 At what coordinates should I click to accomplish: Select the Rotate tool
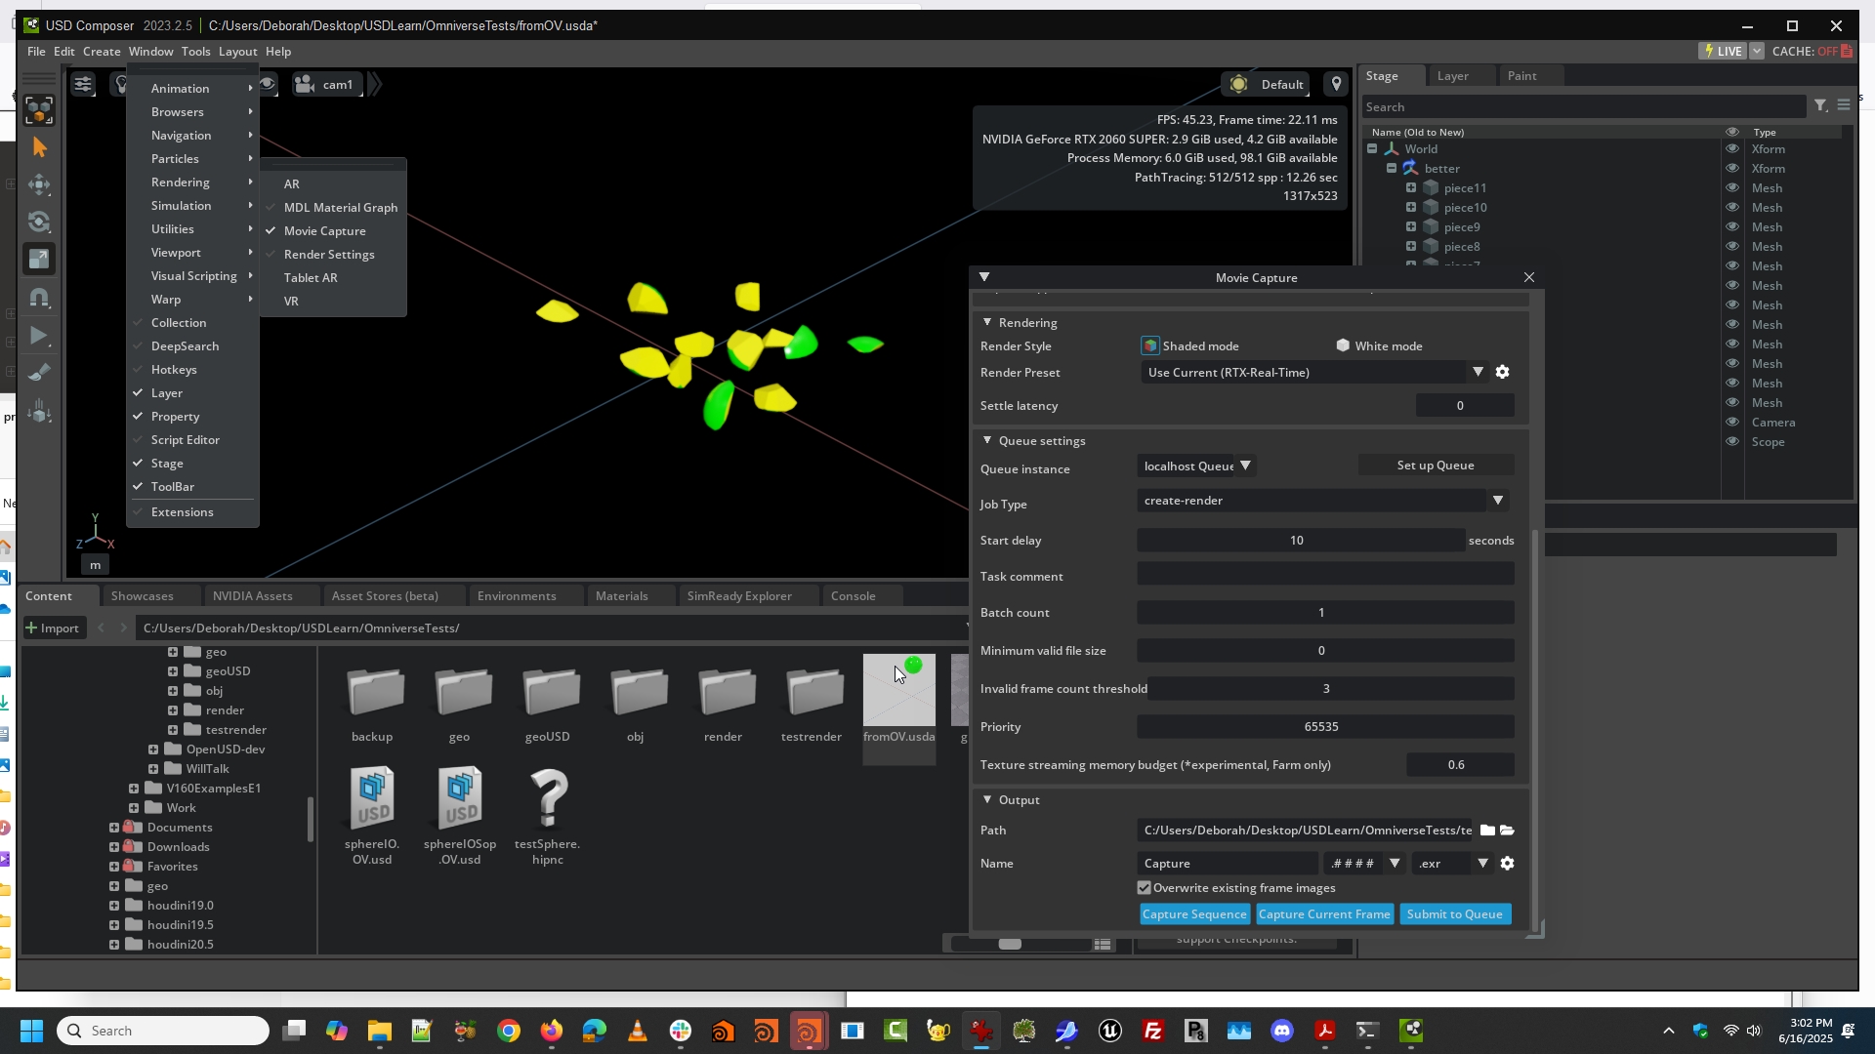point(39,222)
